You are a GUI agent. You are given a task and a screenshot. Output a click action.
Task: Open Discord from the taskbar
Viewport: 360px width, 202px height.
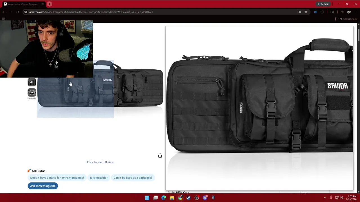coord(205,198)
